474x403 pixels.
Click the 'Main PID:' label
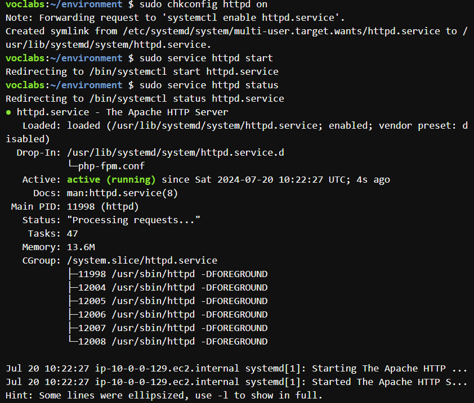(x=36, y=207)
